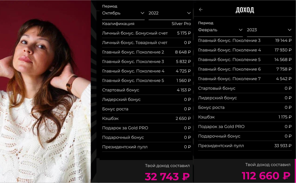
Task: Click the 32 743 ₽ income total
Action: (167, 177)
